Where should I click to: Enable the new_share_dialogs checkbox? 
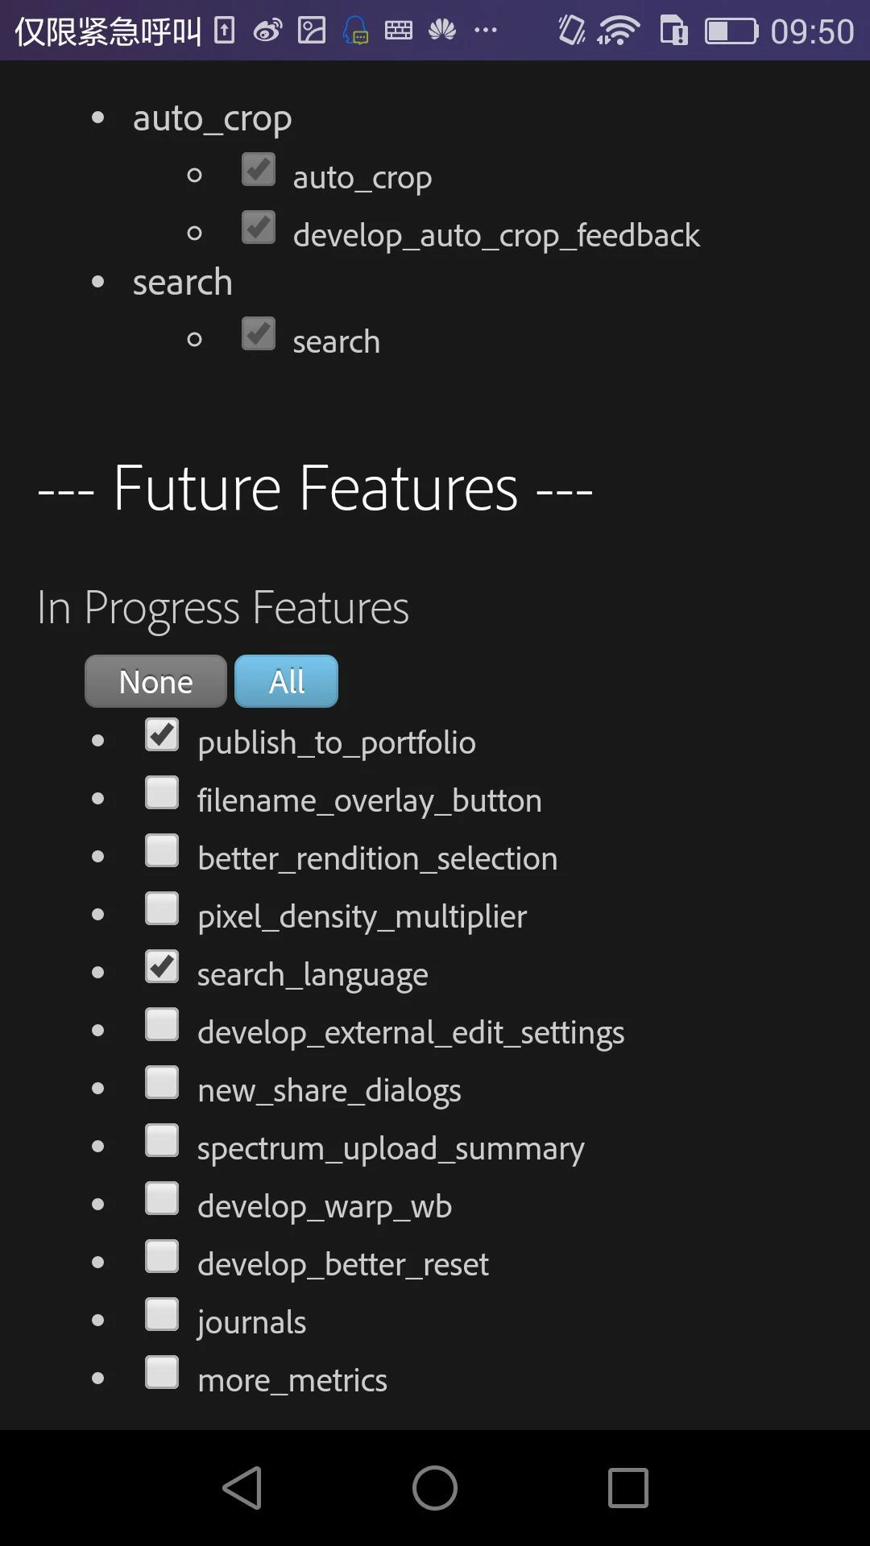(x=162, y=1082)
